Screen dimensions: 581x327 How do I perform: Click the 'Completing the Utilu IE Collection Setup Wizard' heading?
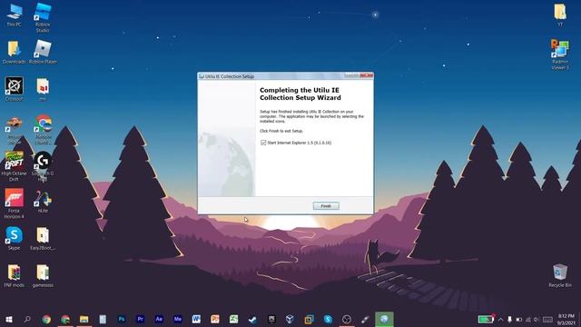(300, 94)
